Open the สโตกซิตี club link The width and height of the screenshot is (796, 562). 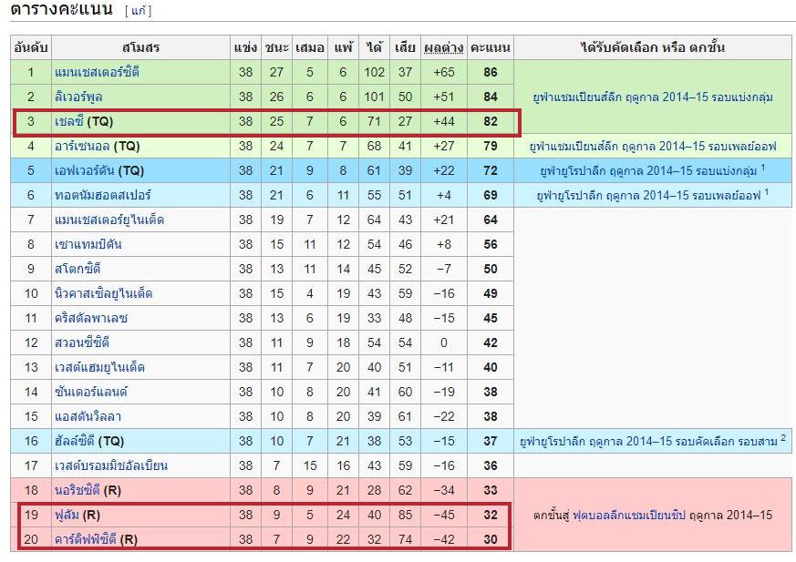(78, 269)
